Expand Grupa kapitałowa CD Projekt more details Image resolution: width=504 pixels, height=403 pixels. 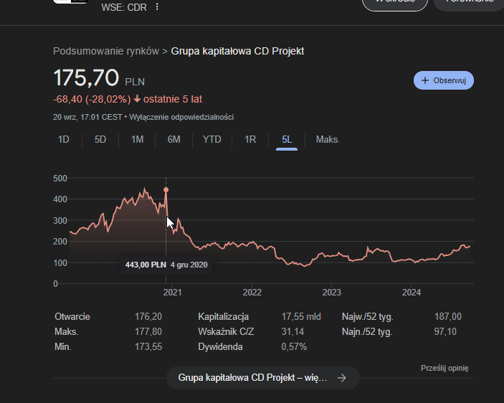click(252, 378)
